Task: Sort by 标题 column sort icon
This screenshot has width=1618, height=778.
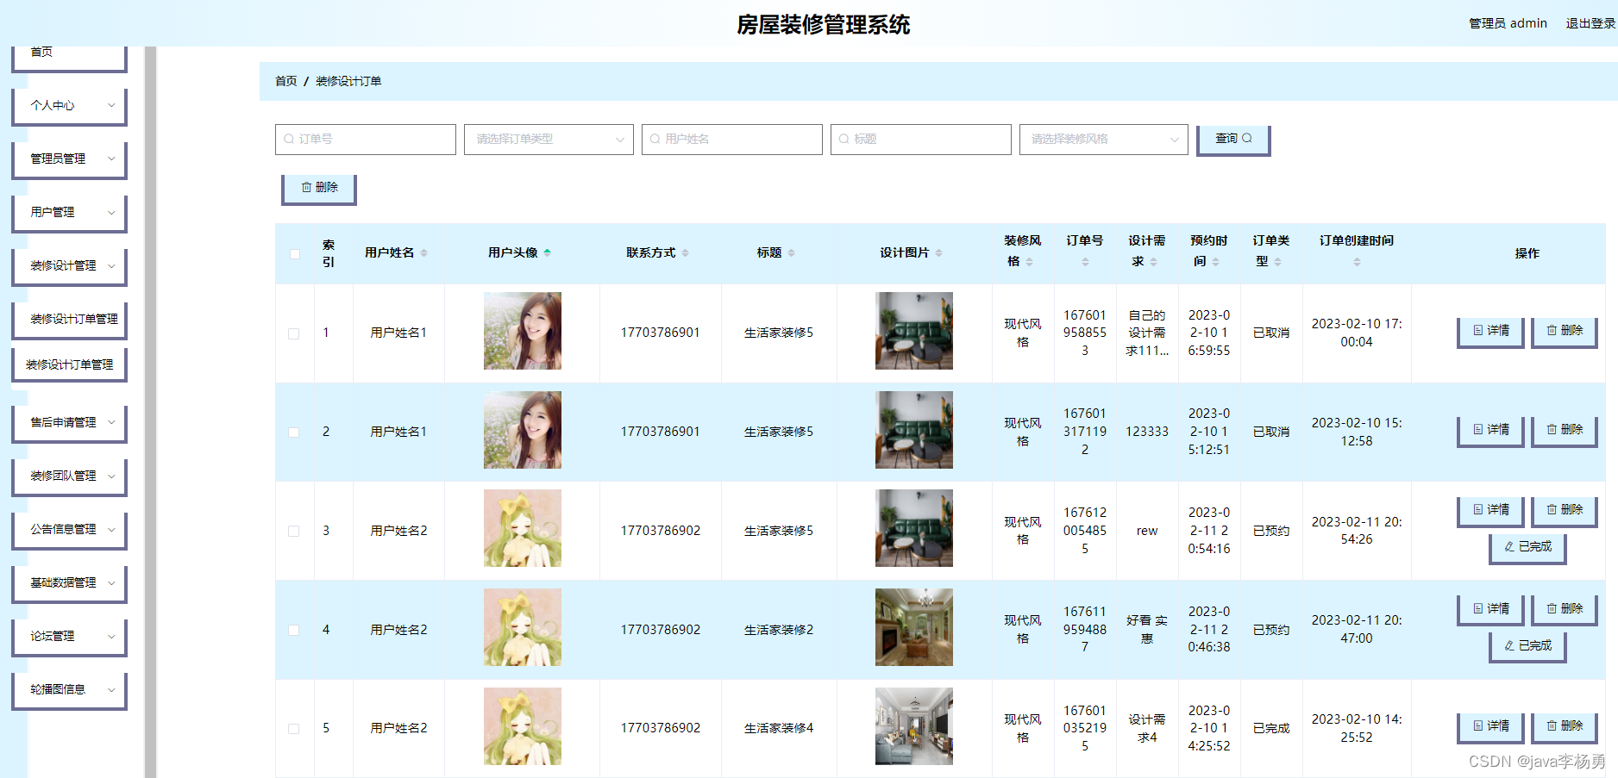Action: tap(792, 253)
